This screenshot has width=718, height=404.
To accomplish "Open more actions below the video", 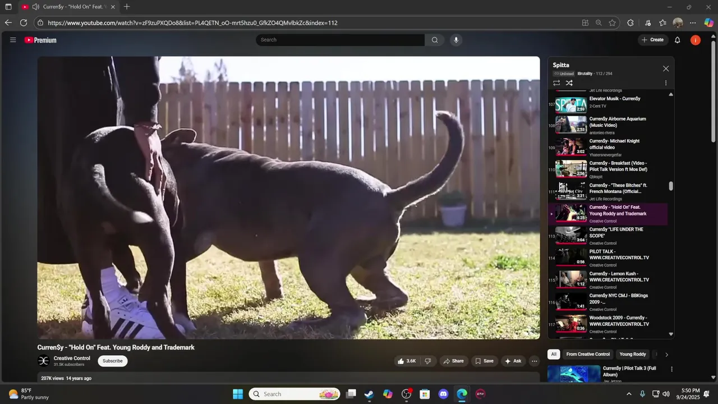I will (534, 361).
